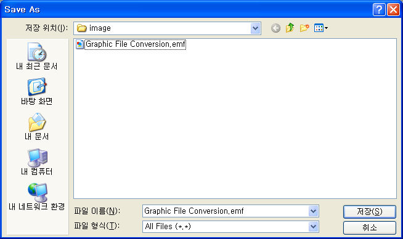
Task: Go back using the grey back arrow
Action: (x=275, y=28)
